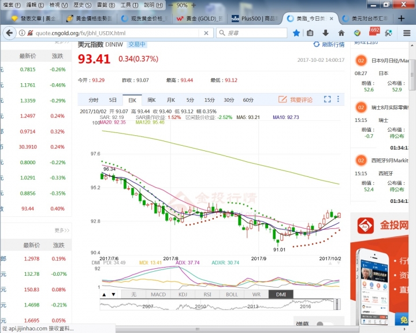Bookmark this page with the star icon
The height and width of the screenshot is (333, 416).
coord(296,33)
